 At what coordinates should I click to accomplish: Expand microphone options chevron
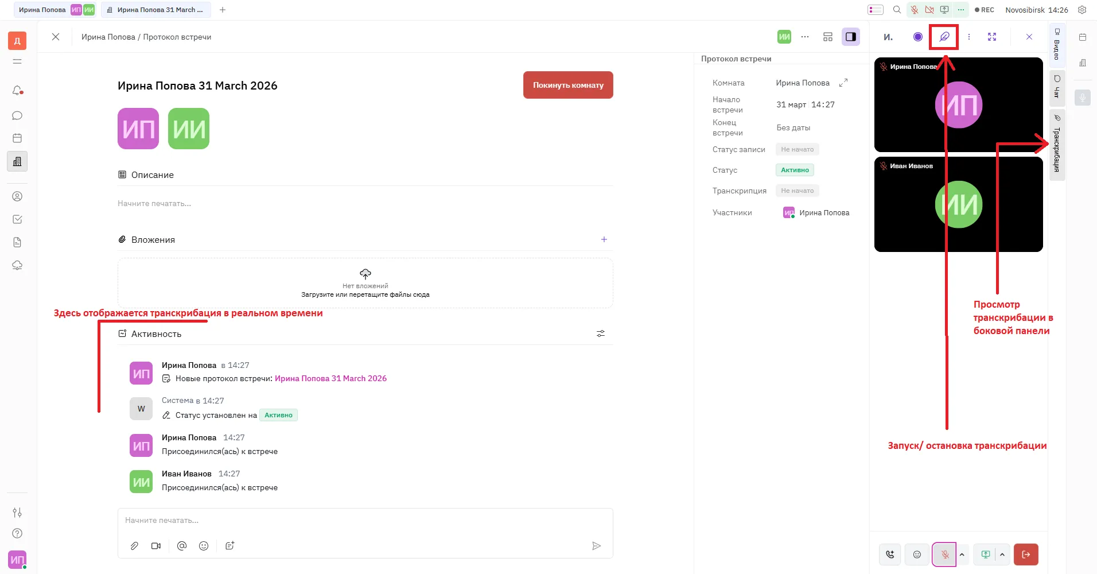(x=962, y=554)
